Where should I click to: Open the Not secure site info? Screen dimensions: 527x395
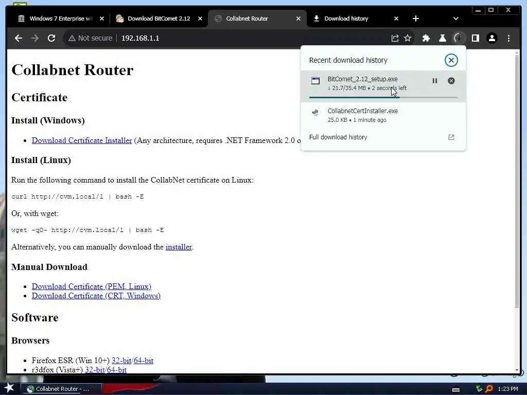tap(90, 38)
